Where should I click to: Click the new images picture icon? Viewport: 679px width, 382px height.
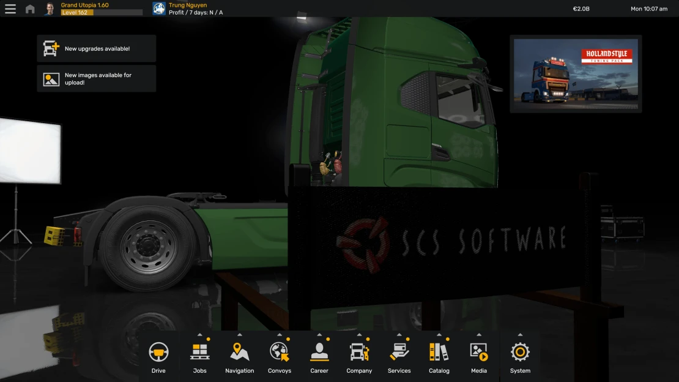click(x=51, y=80)
